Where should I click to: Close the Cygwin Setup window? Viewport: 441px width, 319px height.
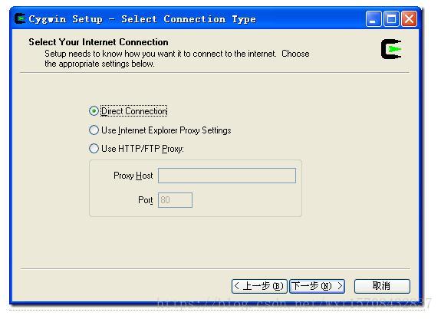[409, 19]
